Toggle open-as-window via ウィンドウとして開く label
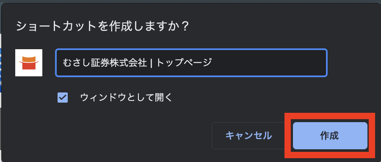The height and width of the screenshot is (162, 381). tap(126, 98)
